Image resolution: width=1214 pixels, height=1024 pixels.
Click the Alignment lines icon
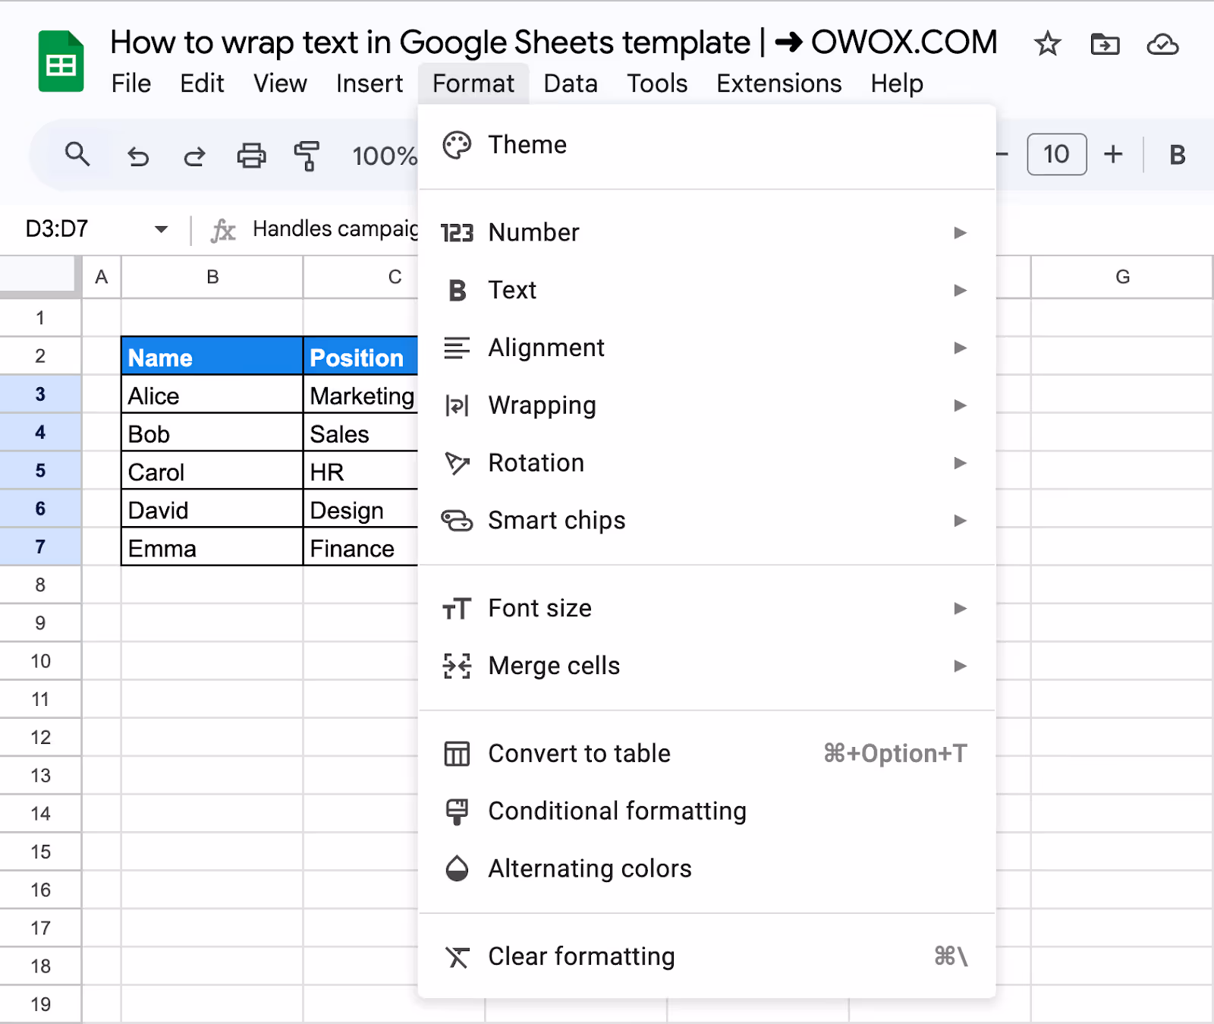pos(457,348)
